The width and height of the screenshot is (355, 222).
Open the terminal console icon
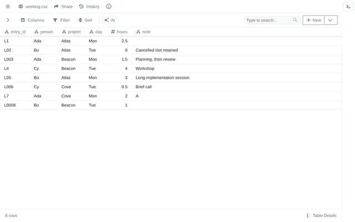click(x=348, y=7)
